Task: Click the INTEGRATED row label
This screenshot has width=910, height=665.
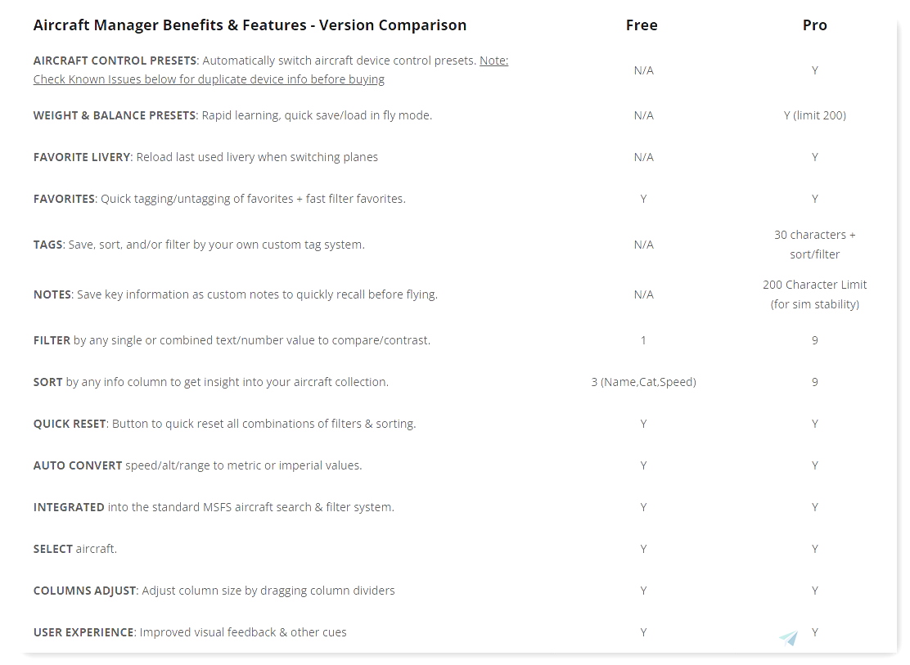Action: [x=69, y=507]
